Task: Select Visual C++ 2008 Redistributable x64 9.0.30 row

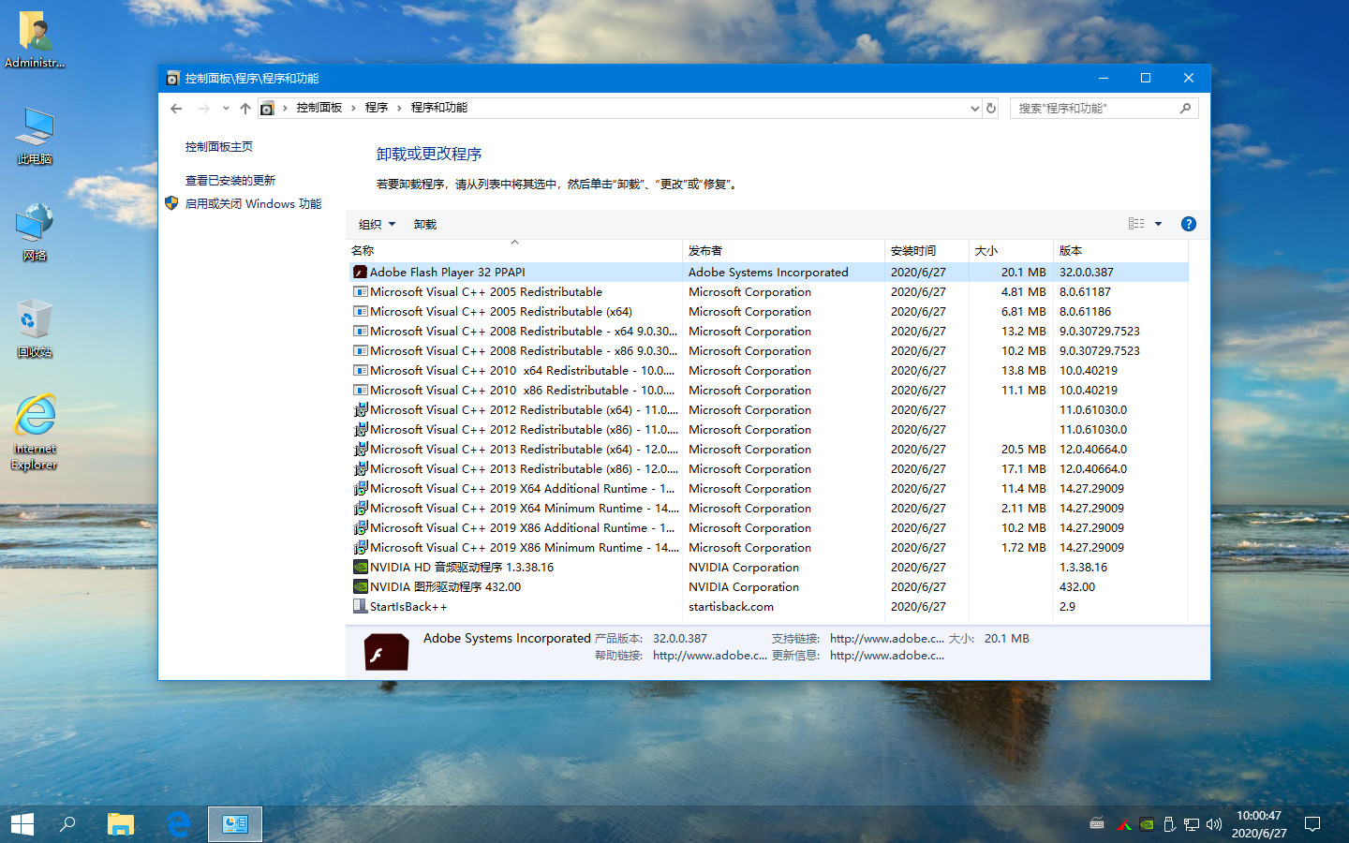Action: (x=768, y=331)
